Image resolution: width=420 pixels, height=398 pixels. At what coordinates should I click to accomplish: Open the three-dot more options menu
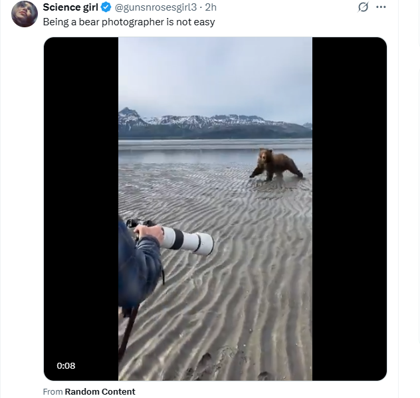(x=381, y=7)
